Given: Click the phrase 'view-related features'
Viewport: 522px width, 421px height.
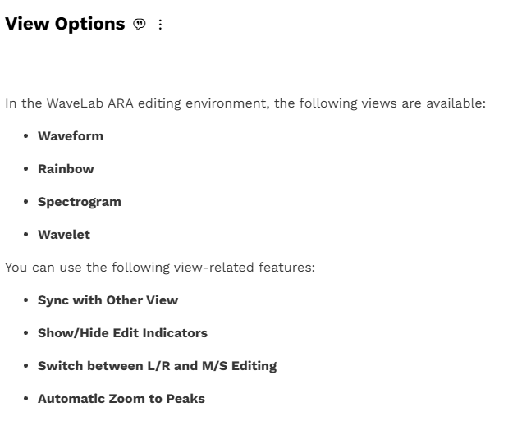Looking at the screenshot, I should pos(243,268).
